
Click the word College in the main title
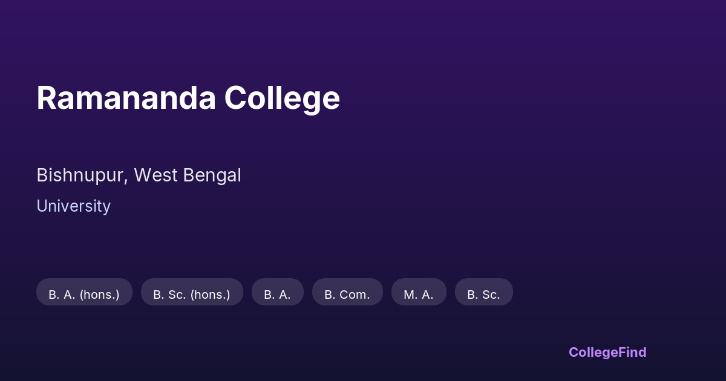pyautogui.click(x=282, y=98)
